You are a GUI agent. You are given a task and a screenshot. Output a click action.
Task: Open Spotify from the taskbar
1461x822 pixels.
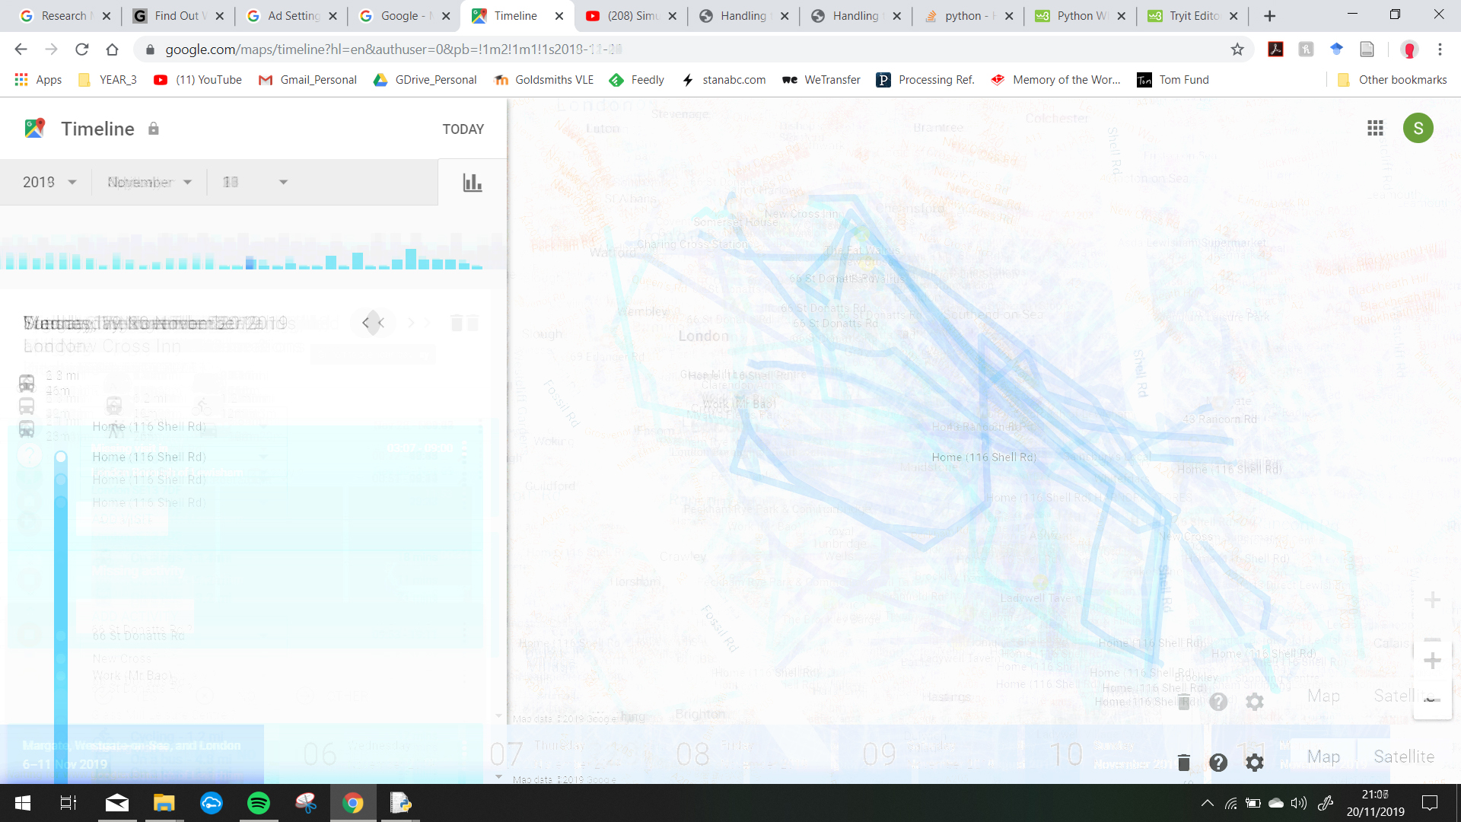pos(259,803)
